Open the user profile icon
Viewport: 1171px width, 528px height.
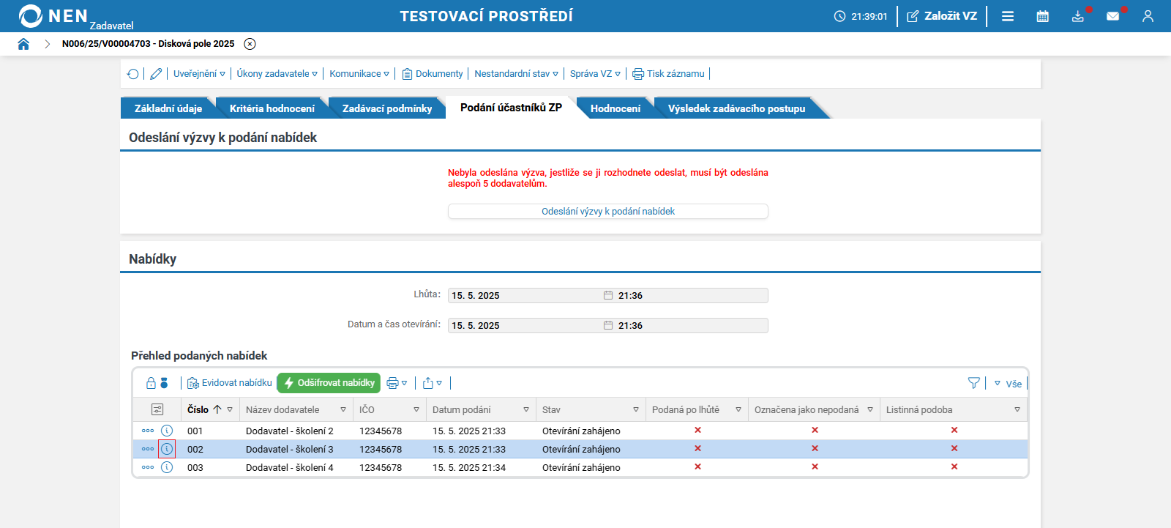point(1148,16)
